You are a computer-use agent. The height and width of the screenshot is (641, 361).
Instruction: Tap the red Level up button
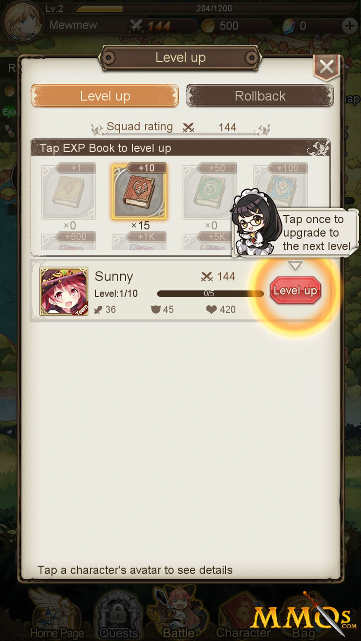point(295,290)
